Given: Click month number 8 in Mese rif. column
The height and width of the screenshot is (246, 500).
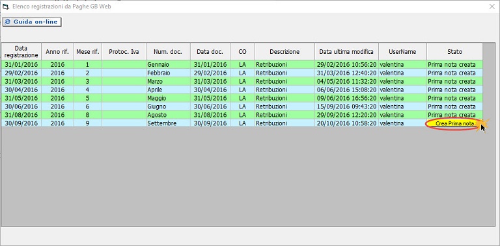Looking at the screenshot, I should click(88, 115).
